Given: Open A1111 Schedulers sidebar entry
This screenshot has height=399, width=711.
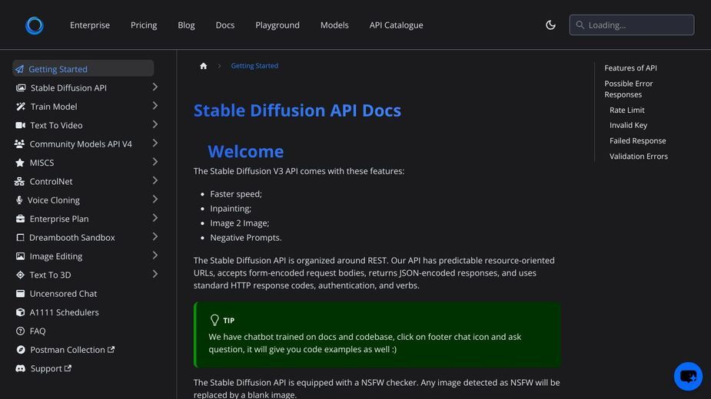Looking at the screenshot, I should (x=64, y=312).
